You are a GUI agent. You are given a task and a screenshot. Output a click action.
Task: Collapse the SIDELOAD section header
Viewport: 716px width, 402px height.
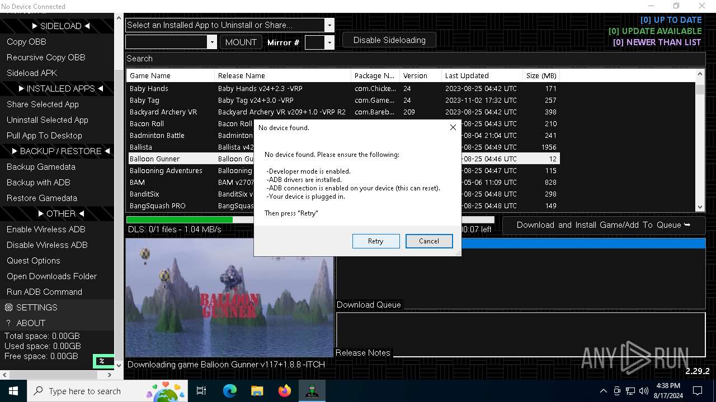pos(57,26)
